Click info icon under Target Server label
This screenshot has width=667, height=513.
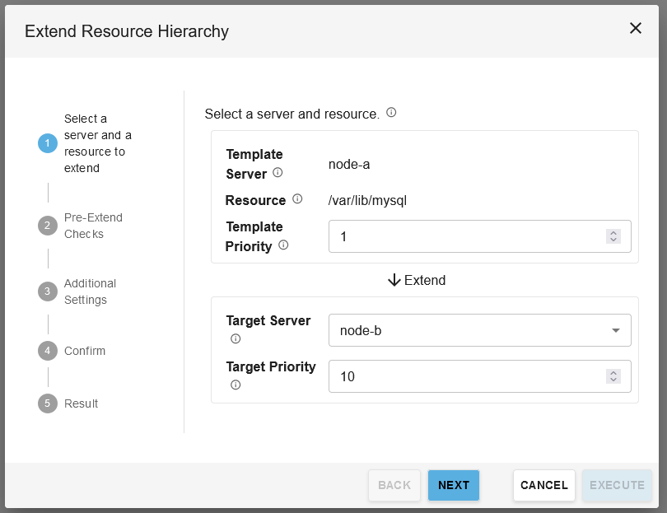pos(236,338)
